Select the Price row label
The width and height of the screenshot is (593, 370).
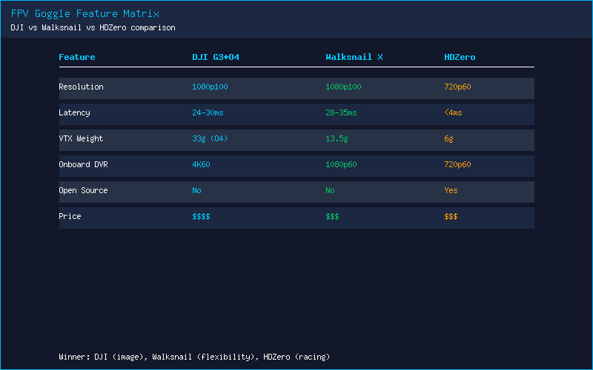coord(70,216)
